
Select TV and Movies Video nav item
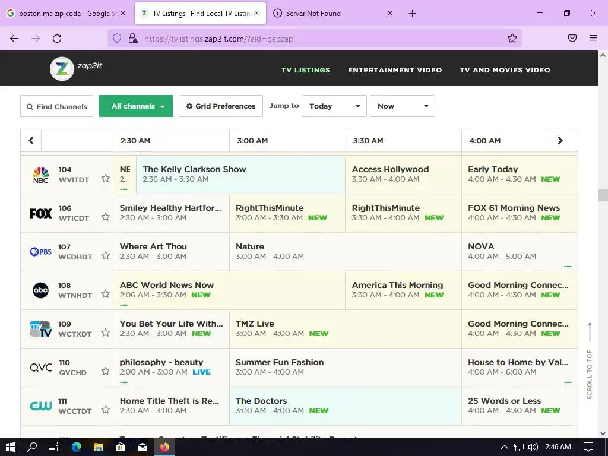coord(505,70)
